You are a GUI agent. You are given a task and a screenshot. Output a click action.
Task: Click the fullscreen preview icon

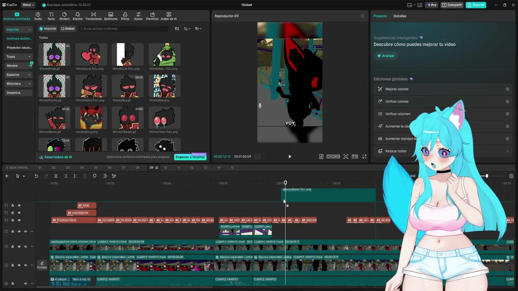[x=364, y=156]
